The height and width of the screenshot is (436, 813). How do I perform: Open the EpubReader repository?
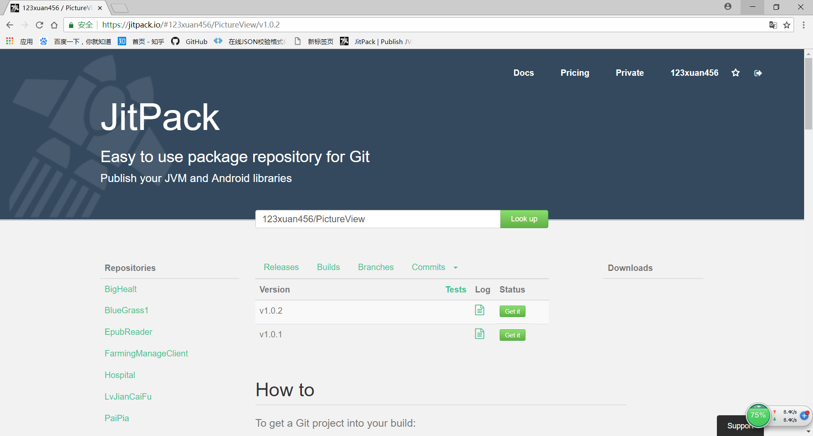coord(128,332)
